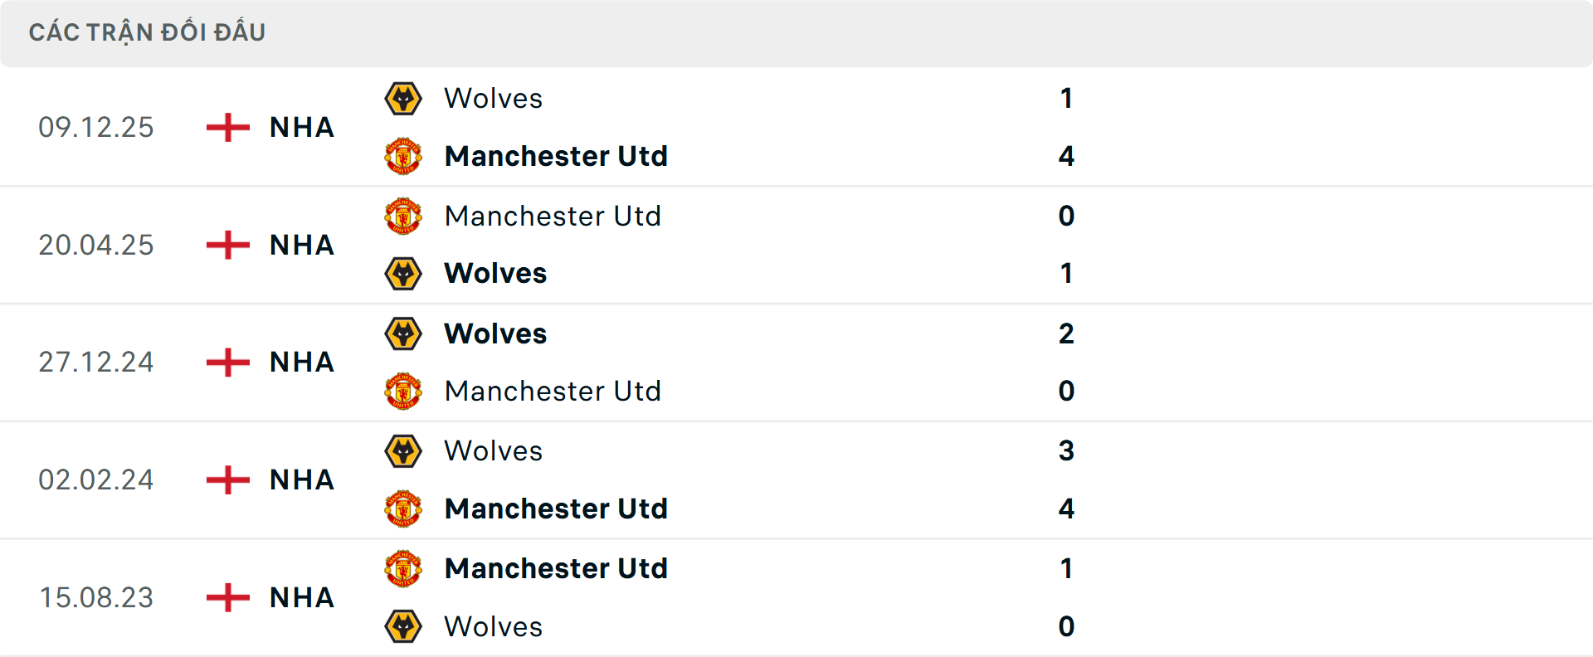Click the Wolves crest in the 15.08.23 fixture

pyautogui.click(x=403, y=626)
